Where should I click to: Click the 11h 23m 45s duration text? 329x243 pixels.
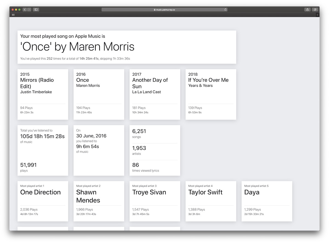[84, 113]
